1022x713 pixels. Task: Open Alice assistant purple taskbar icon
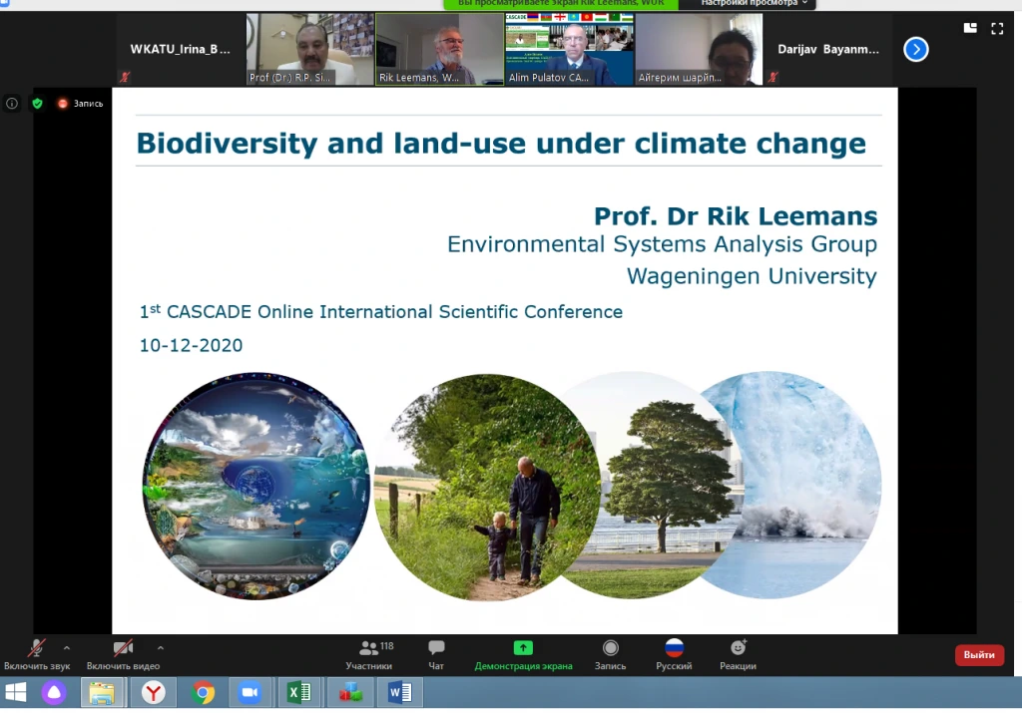(54, 692)
